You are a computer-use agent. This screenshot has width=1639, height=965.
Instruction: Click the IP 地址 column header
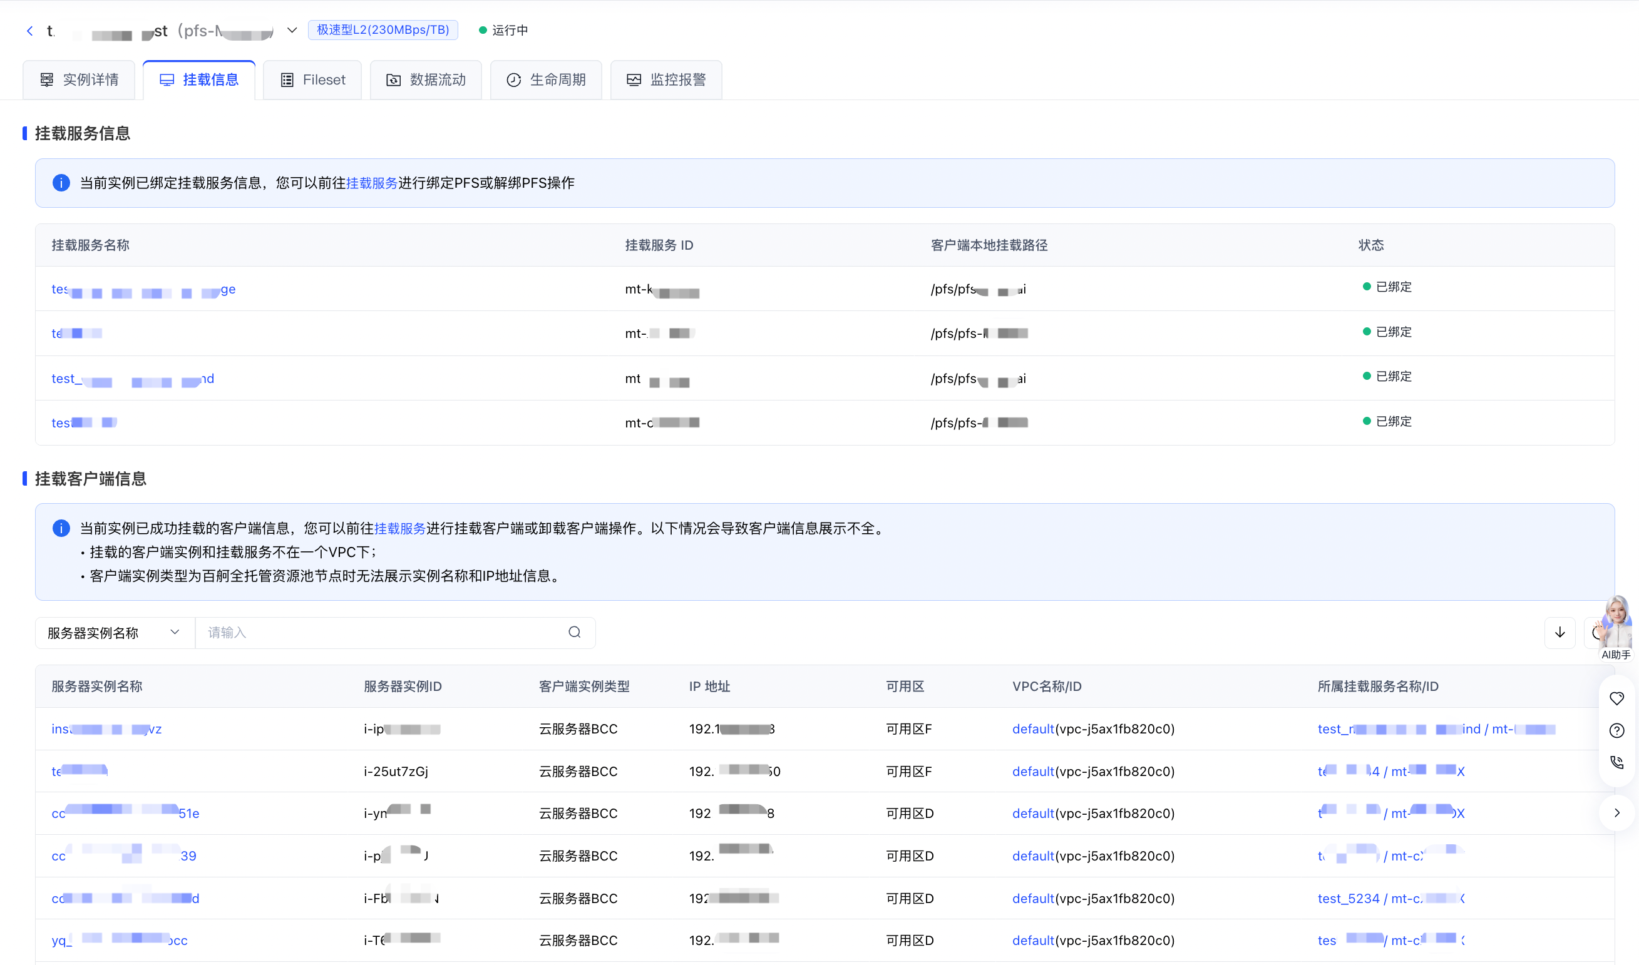(709, 687)
